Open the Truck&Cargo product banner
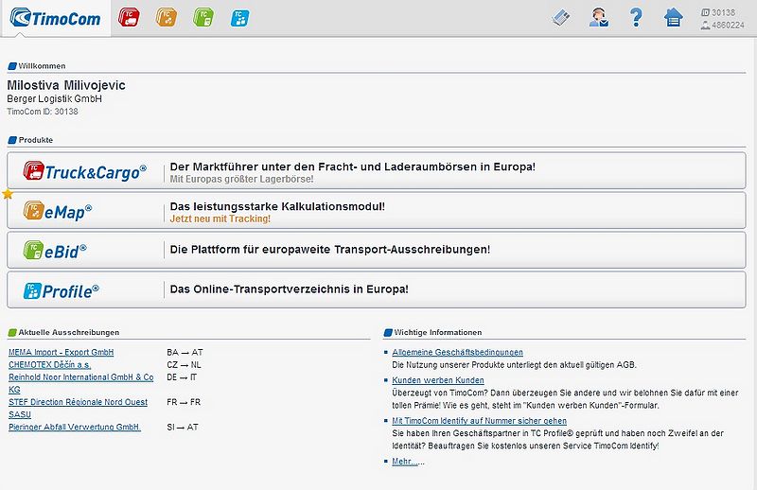Screen dimensions: 757x490 click(x=377, y=170)
